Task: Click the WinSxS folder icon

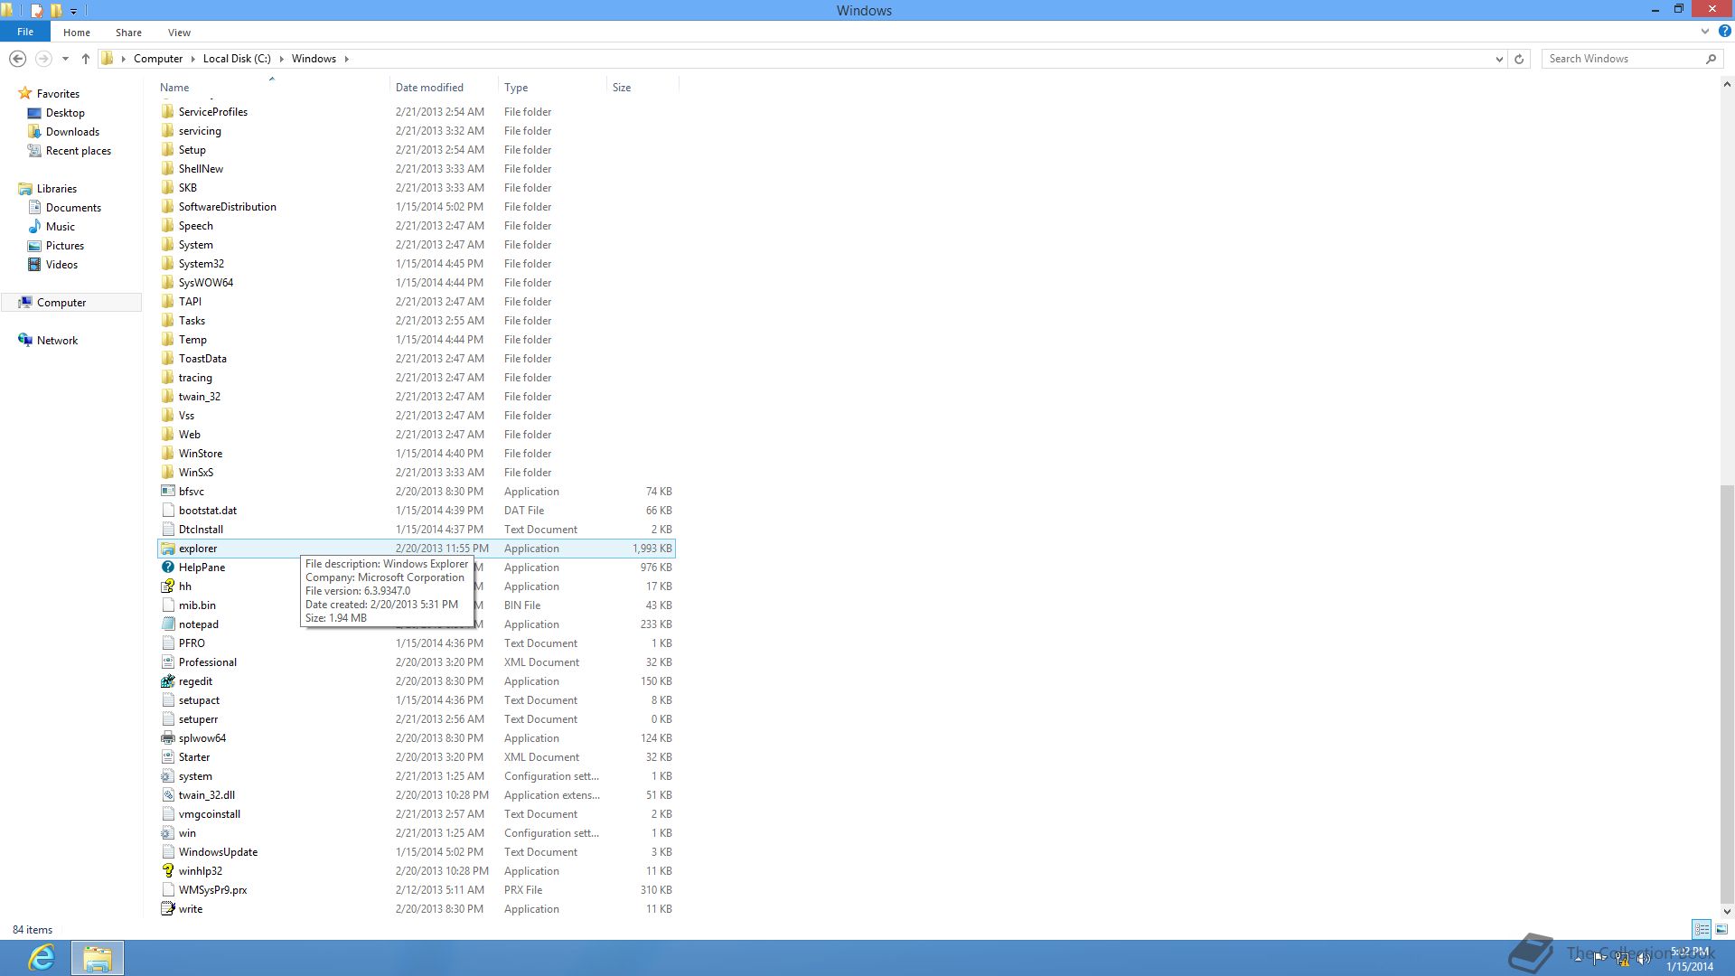Action: tap(168, 473)
